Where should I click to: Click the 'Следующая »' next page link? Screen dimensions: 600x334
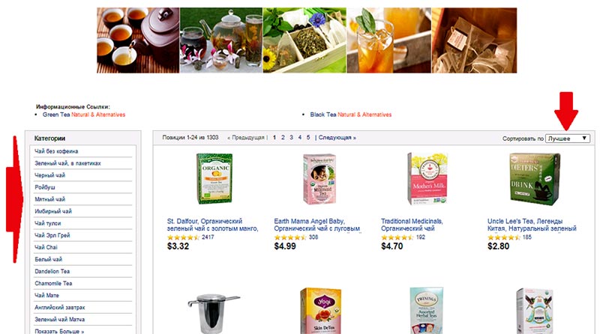pyautogui.click(x=337, y=138)
